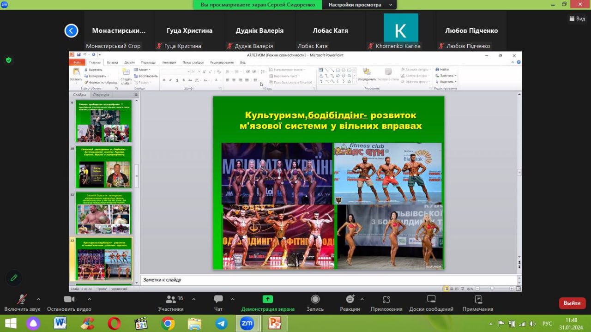The image size is (591, 332).
Task: Click the Упорядочить arrange icon
Action: point(367,72)
